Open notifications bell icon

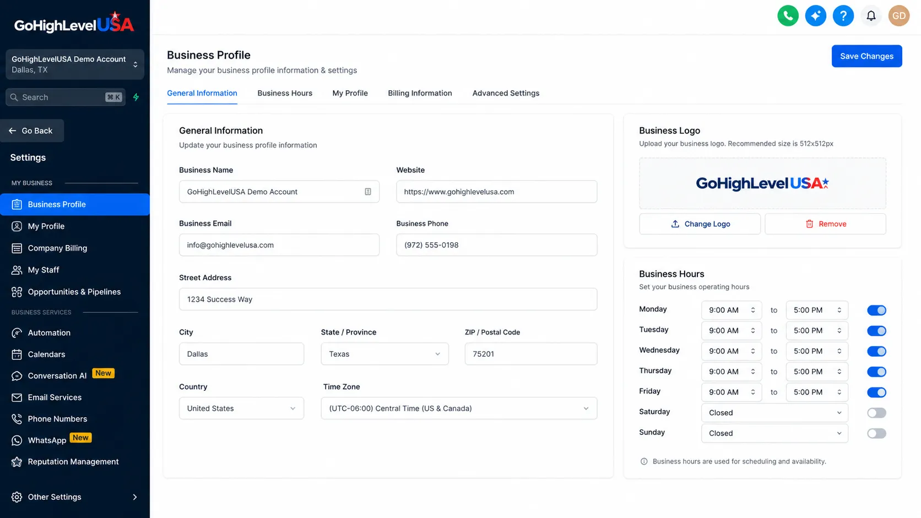tap(871, 15)
